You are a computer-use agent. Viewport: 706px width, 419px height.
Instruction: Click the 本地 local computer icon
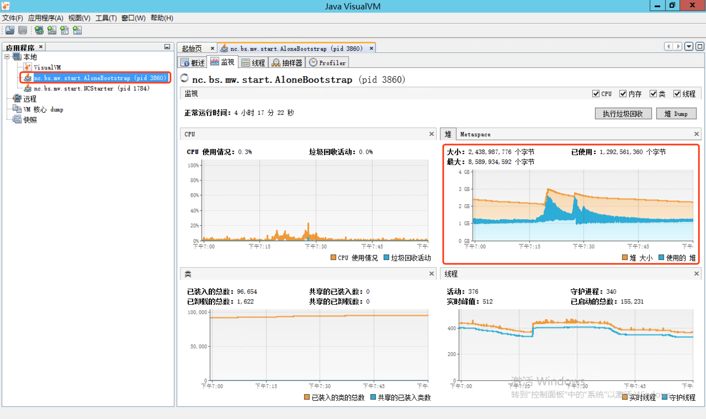(17, 57)
